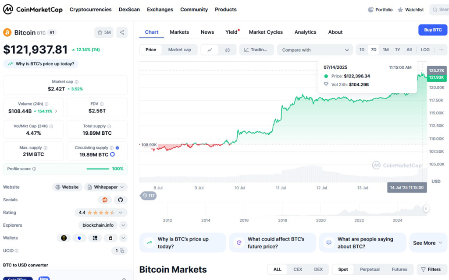Filter markets by CEX
The height and width of the screenshot is (280, 449).
tap(298, 269)
